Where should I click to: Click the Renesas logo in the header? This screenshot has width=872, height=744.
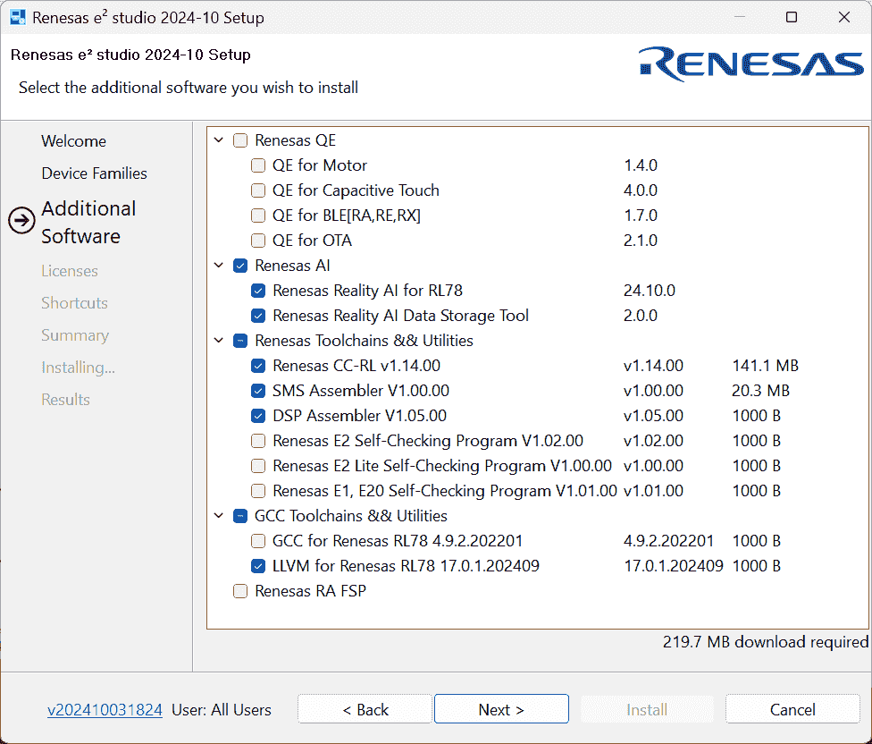coord(750,64)
